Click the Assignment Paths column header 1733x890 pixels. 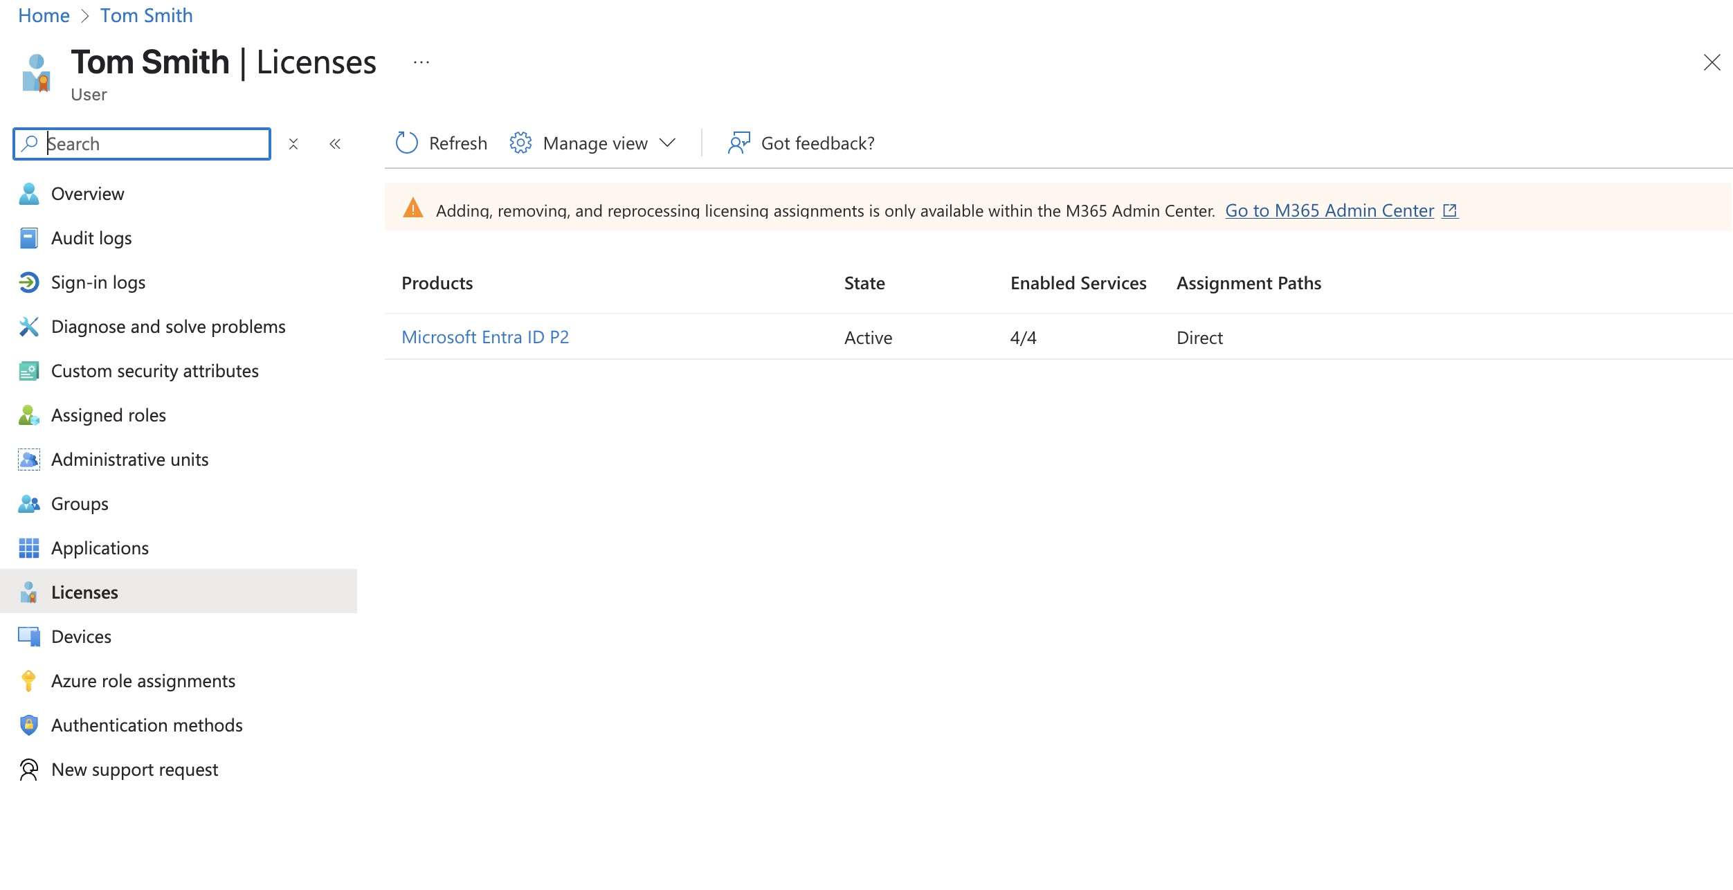pos(1249,283)
